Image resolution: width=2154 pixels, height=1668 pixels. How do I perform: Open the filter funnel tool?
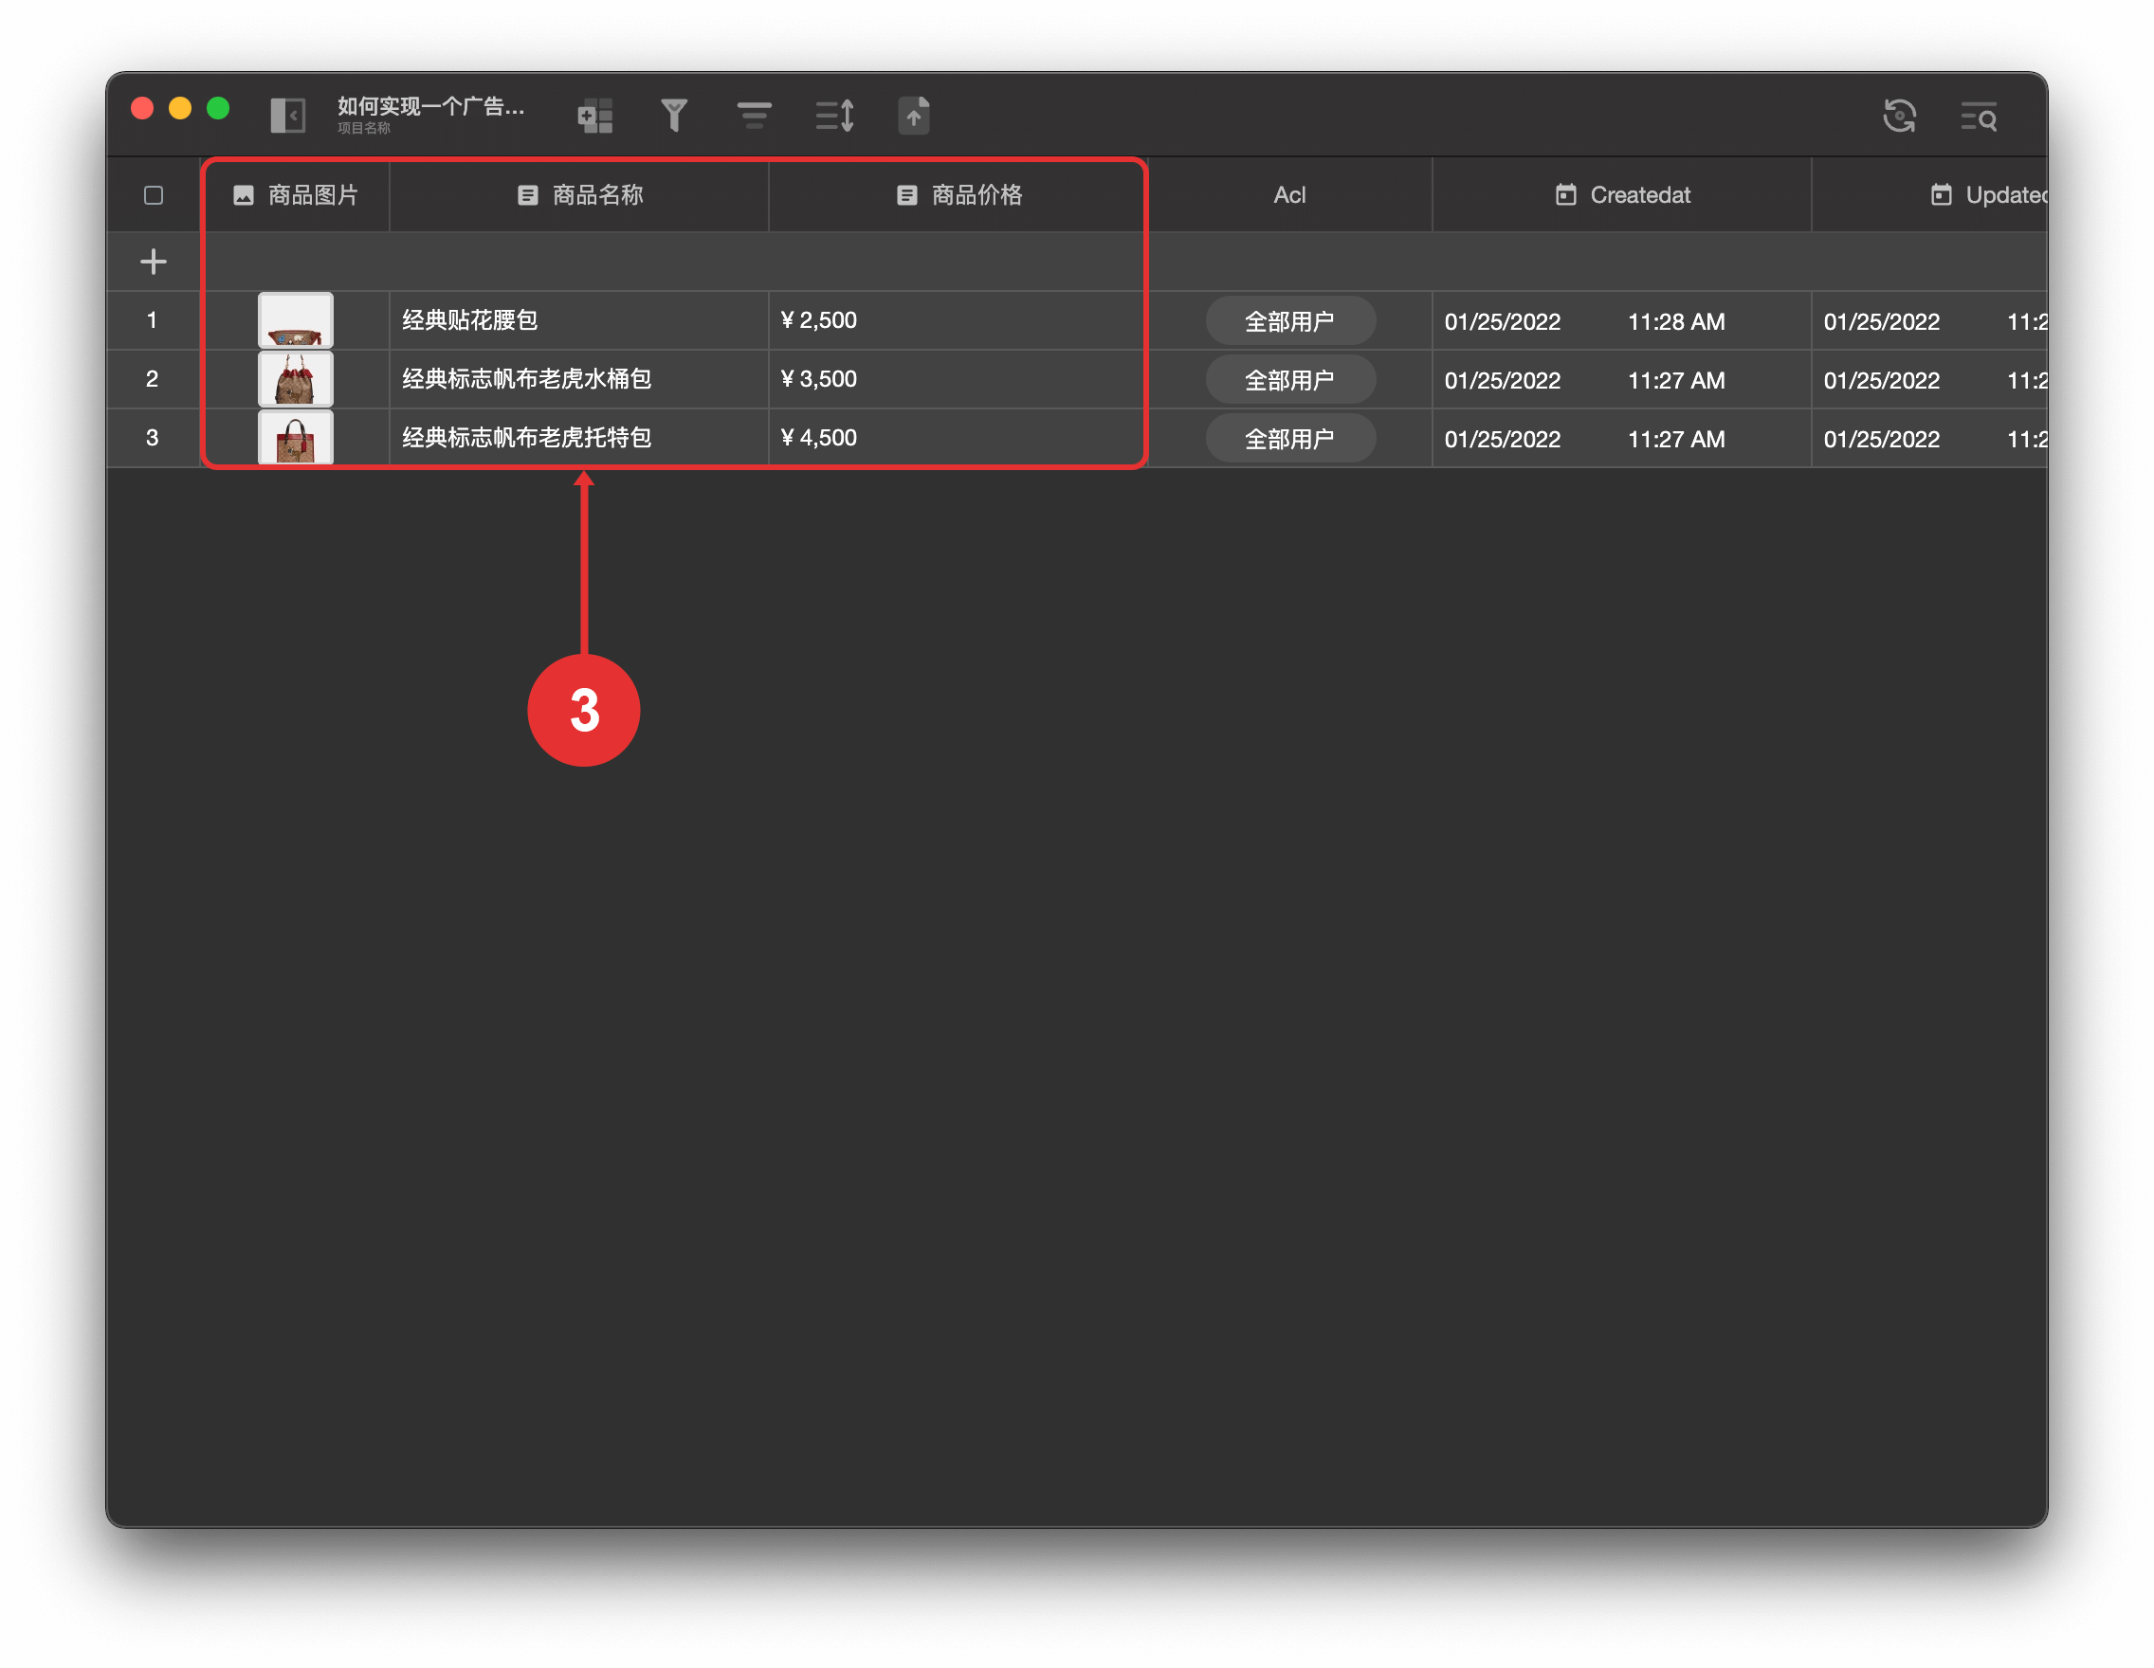pos(674,116)
